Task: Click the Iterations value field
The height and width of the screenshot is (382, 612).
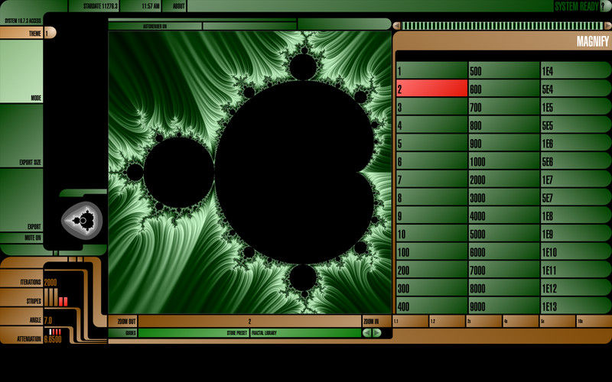Action: [x=50, y=283]
